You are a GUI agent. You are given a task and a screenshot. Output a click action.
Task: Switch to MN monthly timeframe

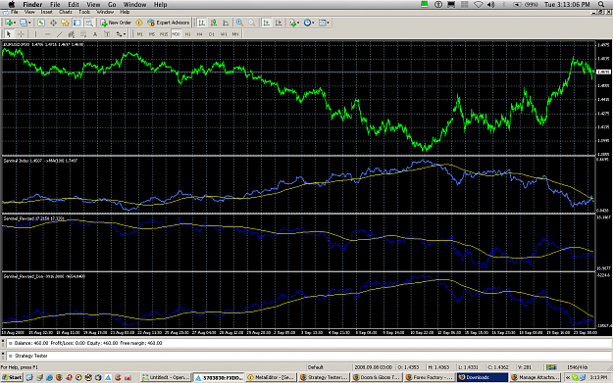[x=235, y=34]
